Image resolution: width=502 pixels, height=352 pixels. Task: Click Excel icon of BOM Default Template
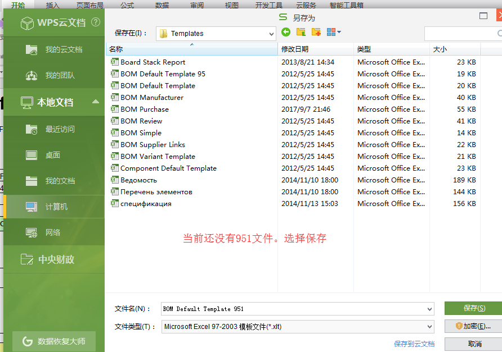pos(114,85)
